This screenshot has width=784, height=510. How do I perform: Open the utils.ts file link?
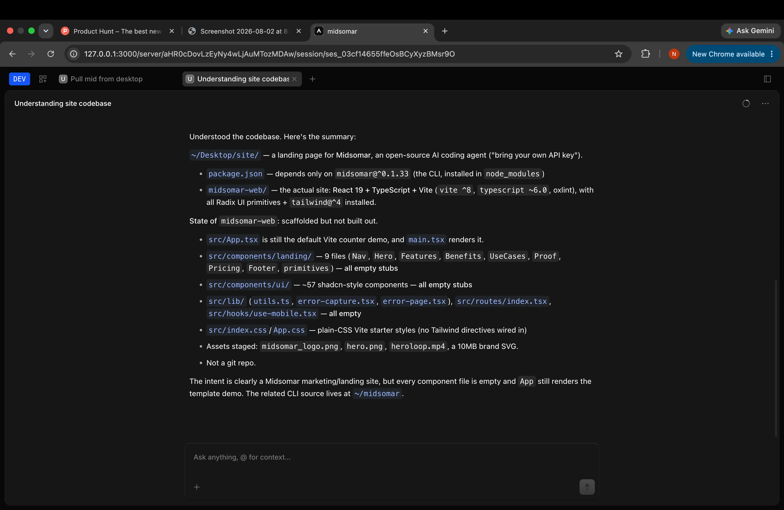[x=271, y=301]
